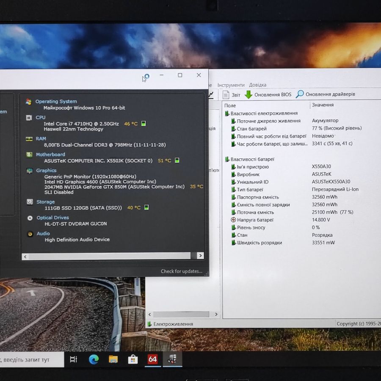Select the Поточне джерело живлення row
381x381 pixels.
(x=266, y=121)
